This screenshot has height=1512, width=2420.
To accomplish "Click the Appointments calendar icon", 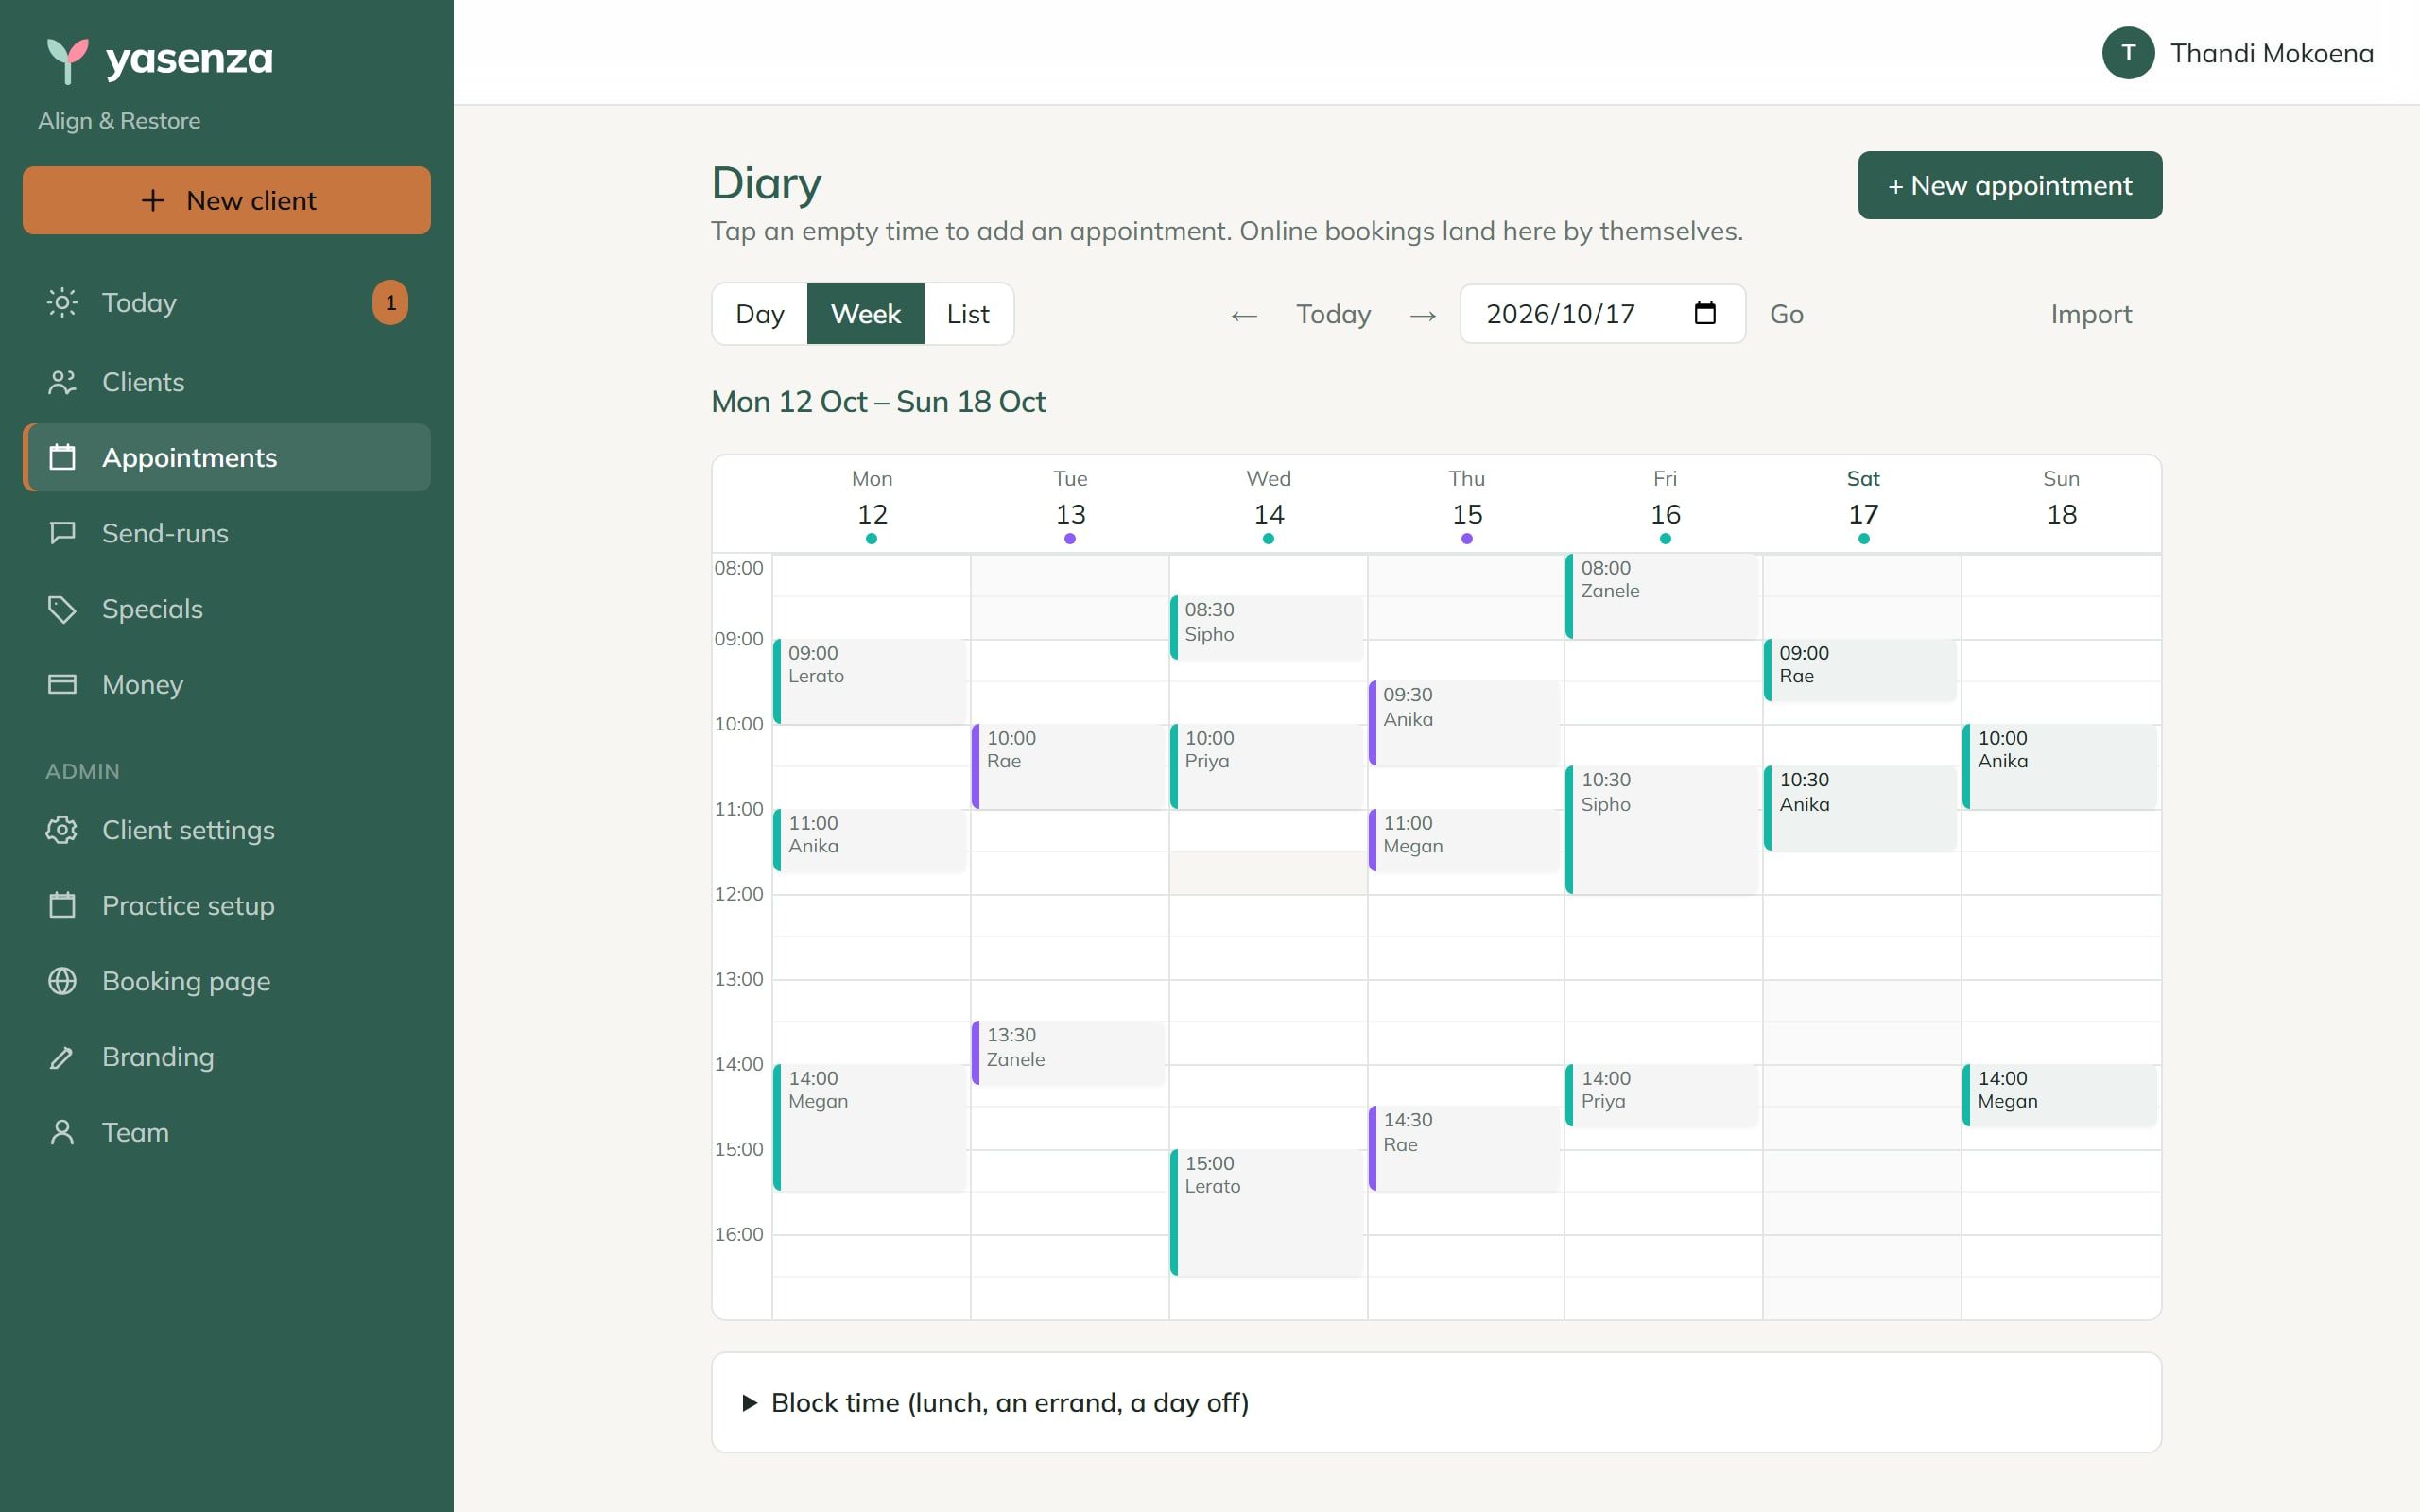I will coord(62,457).
